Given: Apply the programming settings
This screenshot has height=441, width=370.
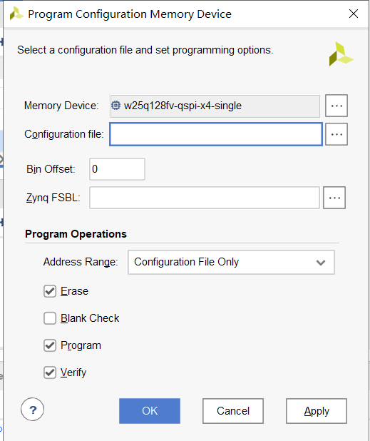Looking at the screenshot, I should 317,411.
